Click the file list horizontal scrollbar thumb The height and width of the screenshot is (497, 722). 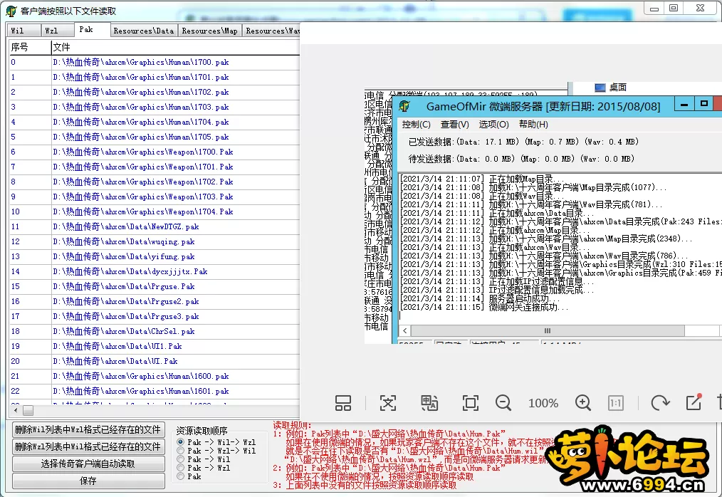(28, 410)
